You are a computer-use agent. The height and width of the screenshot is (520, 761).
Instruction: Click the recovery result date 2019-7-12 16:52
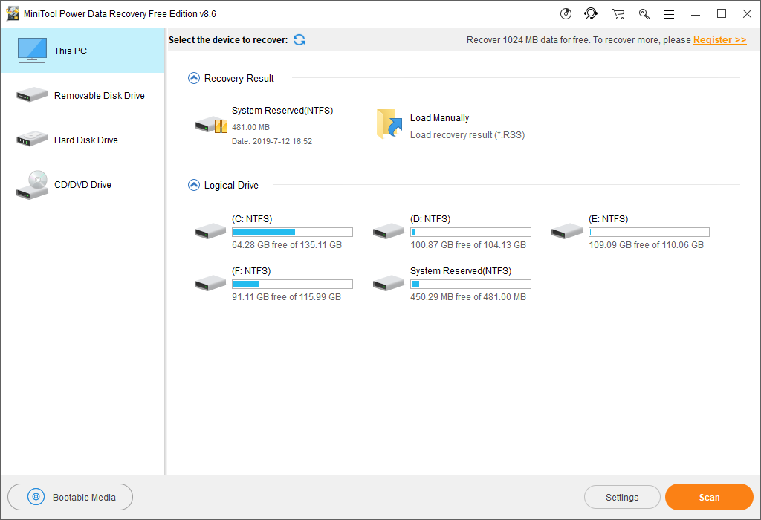pyautogui.click(x=272, y=142)
